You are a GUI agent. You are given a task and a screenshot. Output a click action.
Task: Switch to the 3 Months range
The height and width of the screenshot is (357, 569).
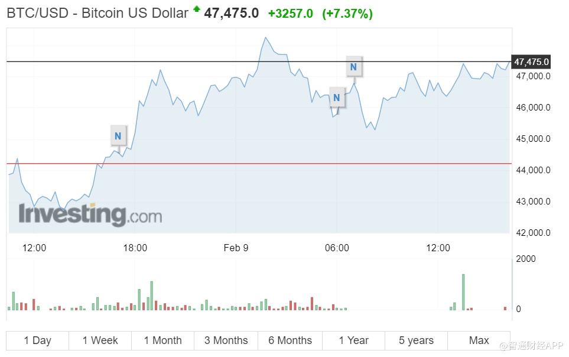coord(226,340)
